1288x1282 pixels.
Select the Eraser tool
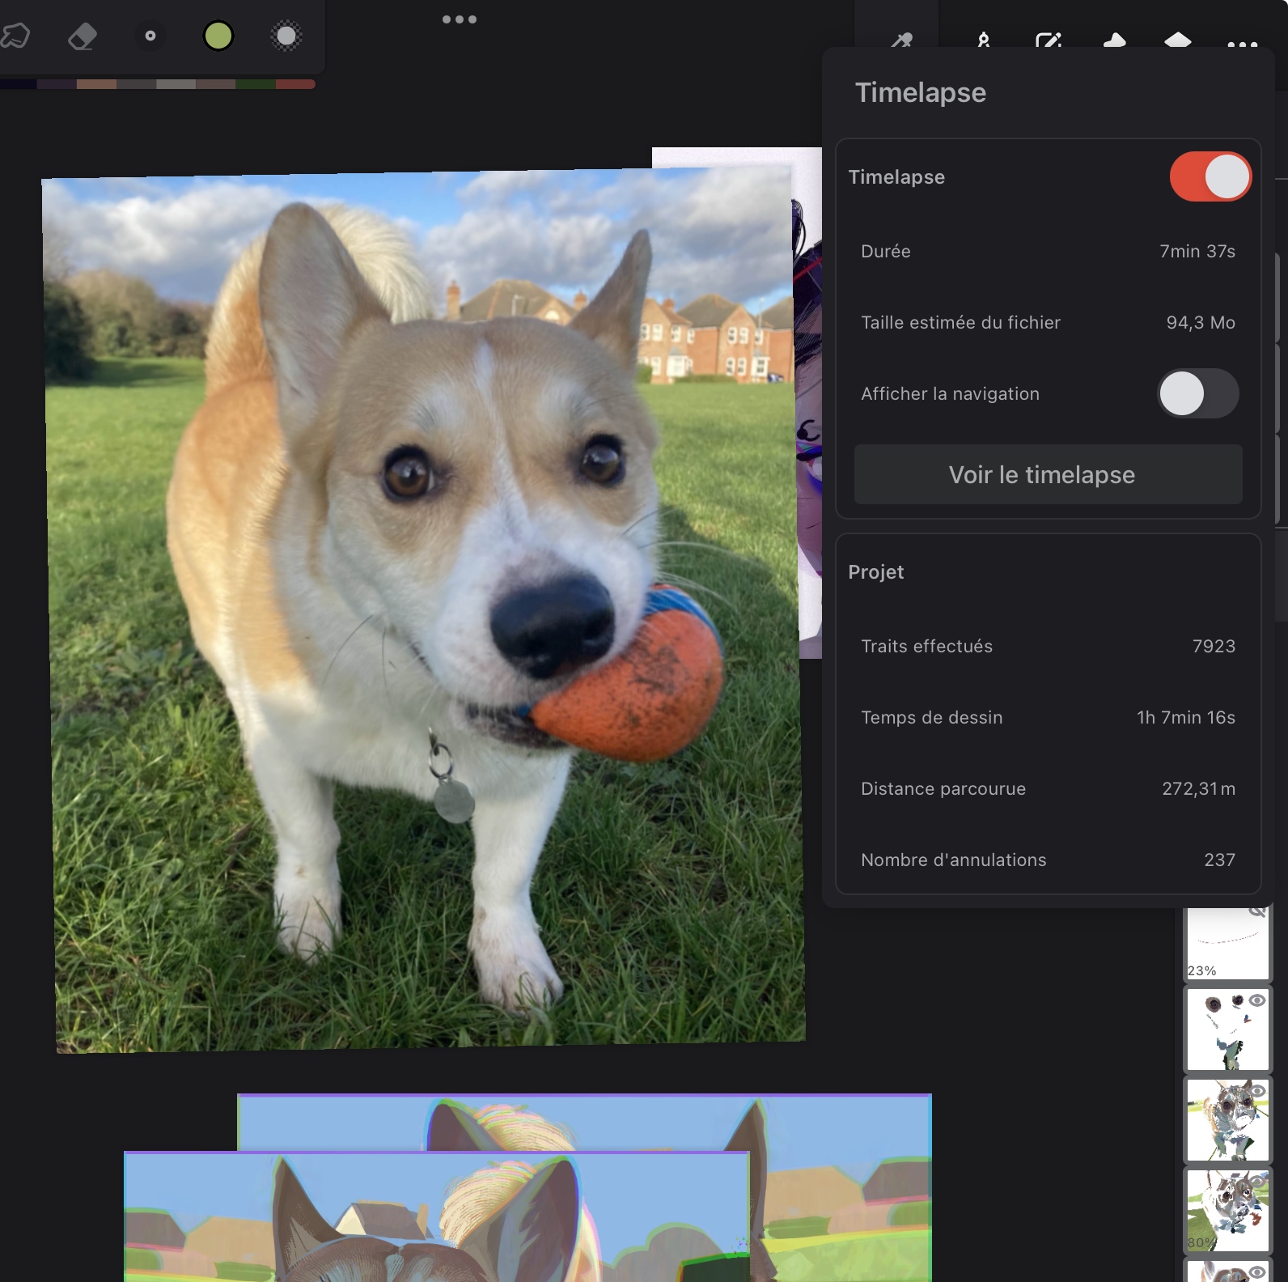click(x=83, y=36)
